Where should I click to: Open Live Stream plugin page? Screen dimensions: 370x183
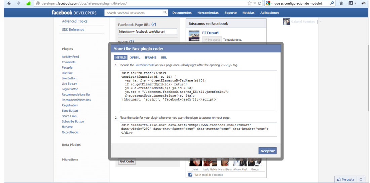(69, 83)
